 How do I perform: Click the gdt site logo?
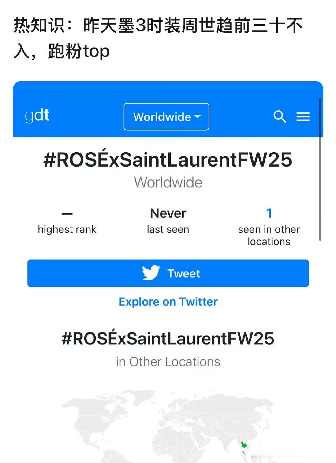click(x=37, y=116)
